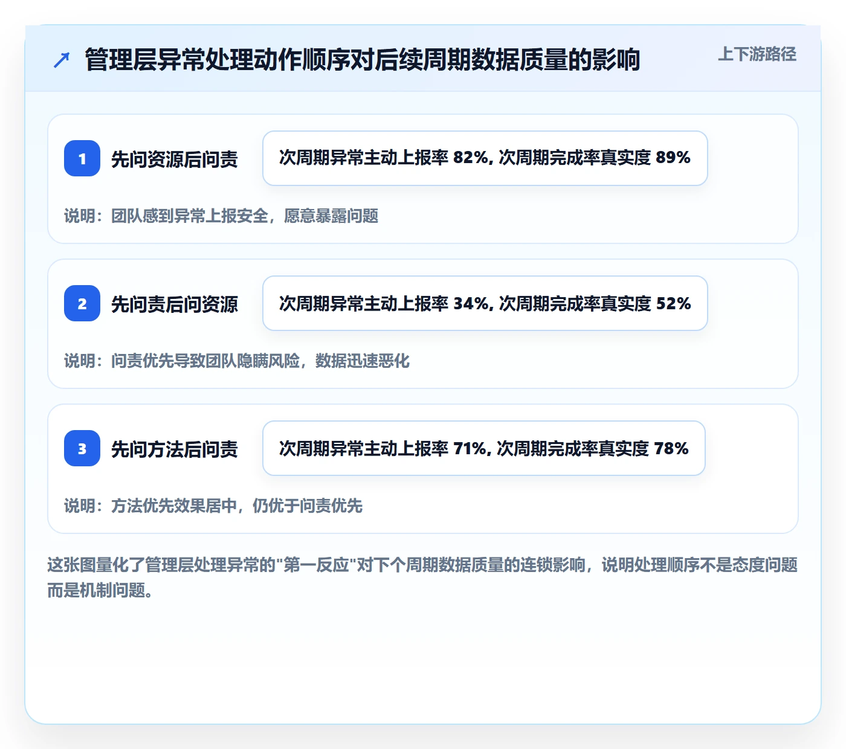Click the note 方法优先效果居中，仍优于问责优先
This screenshot has height=749, width=846.
(x=213, y=506)
